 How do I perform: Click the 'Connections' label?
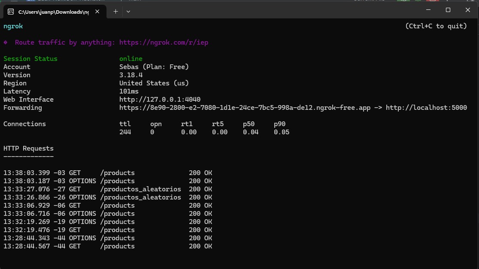click(24, 124)
